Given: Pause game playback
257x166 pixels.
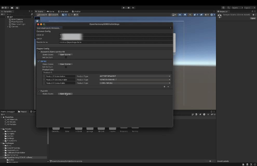Looking at the screenshot, I should coord(128,8).
